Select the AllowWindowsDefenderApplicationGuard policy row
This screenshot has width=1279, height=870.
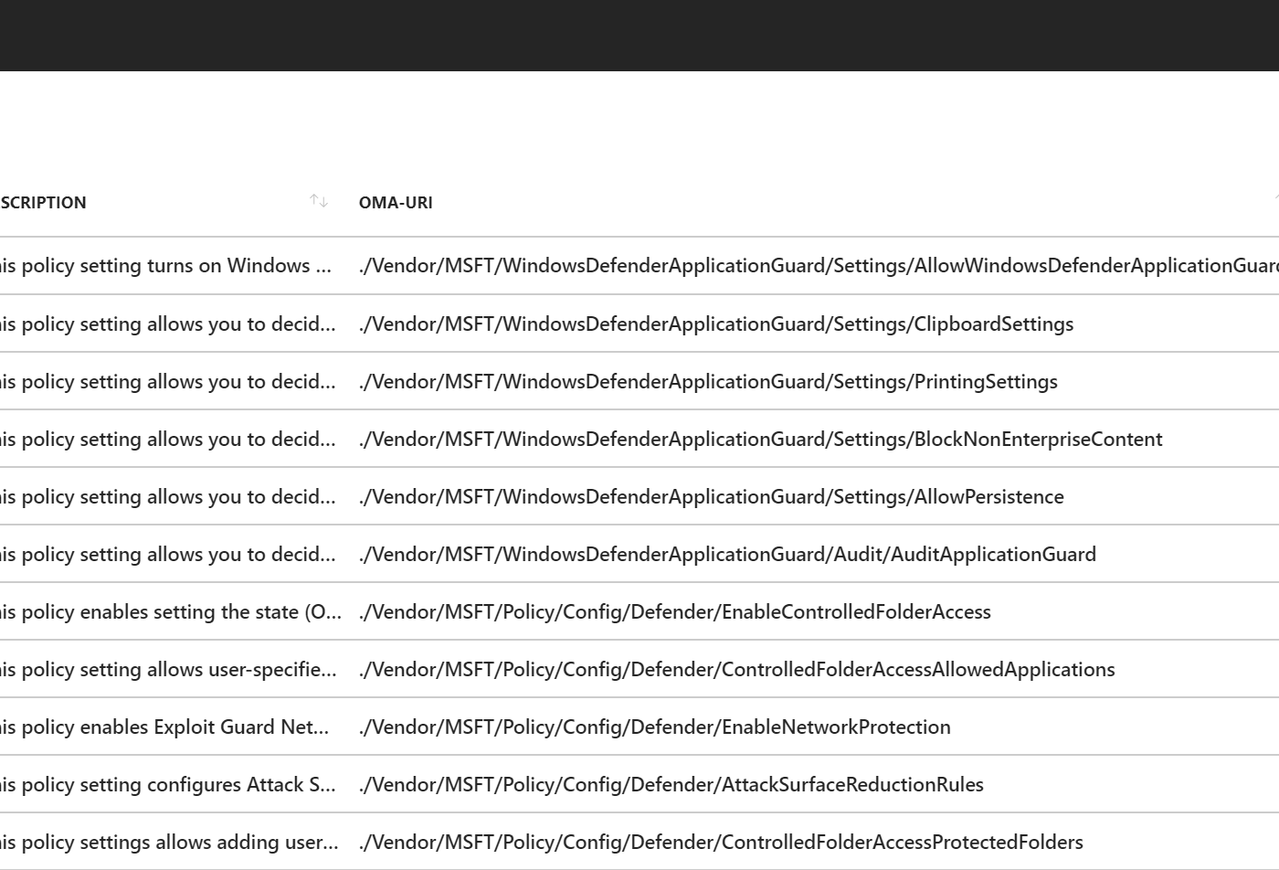(x=818, y=265)
